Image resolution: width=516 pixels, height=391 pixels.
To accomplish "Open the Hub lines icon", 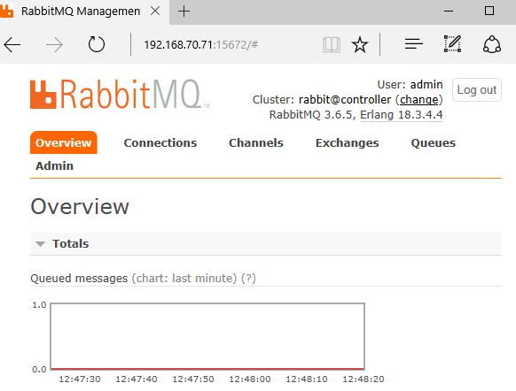I will 414,44.
